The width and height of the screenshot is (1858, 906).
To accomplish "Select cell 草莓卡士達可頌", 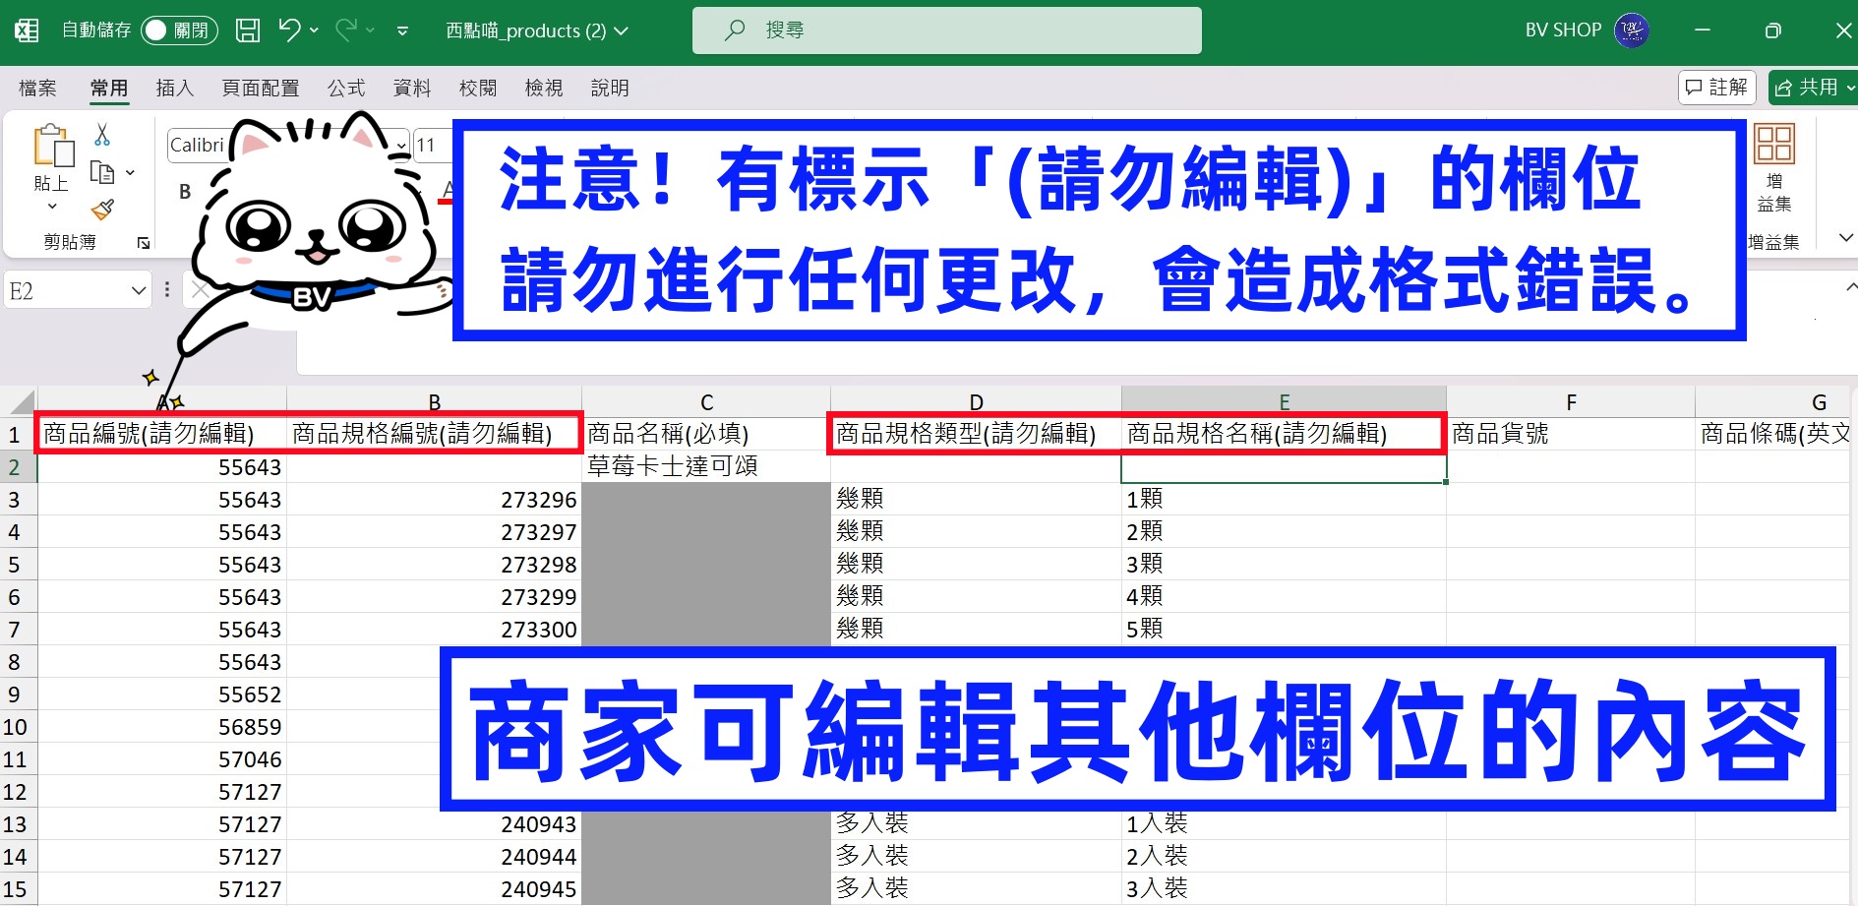I will 706,466.
